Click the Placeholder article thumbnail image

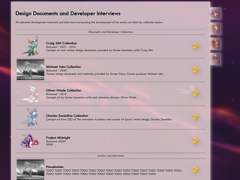pos(31,170)
